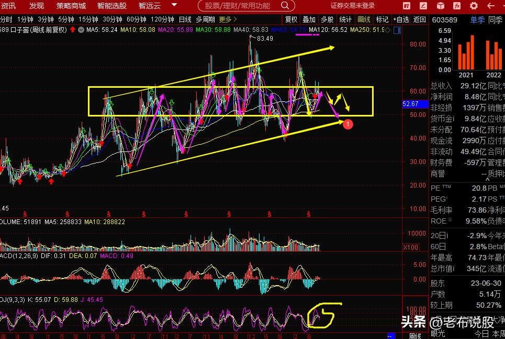Click the MACD: 0.49 indicator value
The width and height of the screenshot is (505, 339).
point(117,256)
